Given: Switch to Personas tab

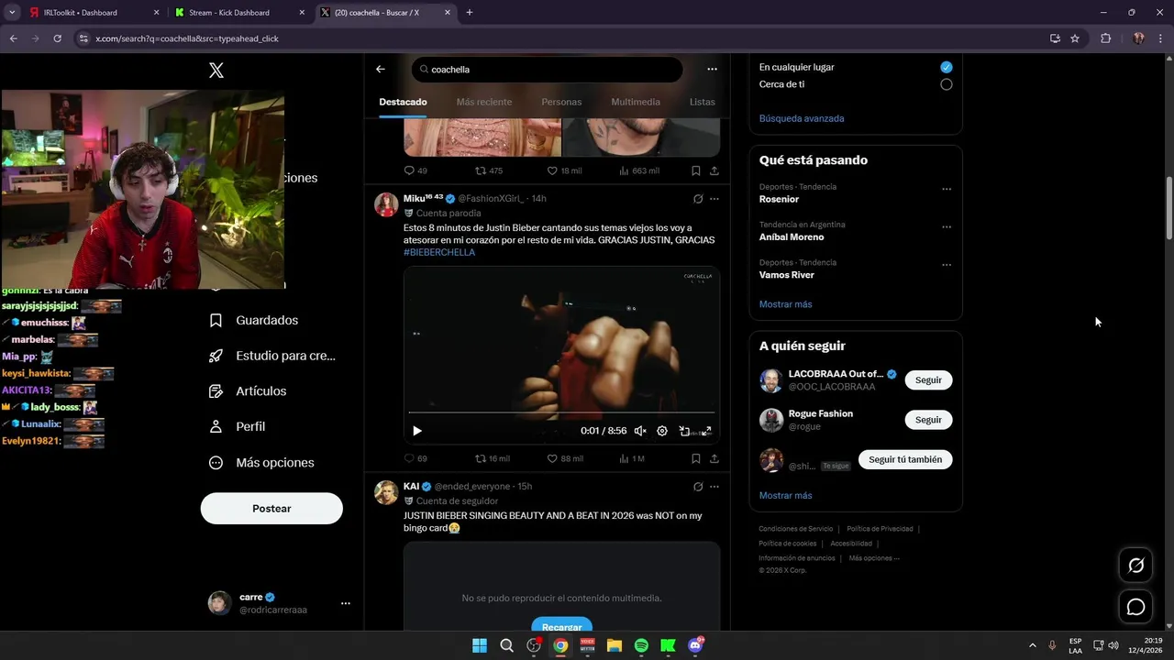Looking at the screenshot, I should pyautogui.click(x=561, y=102).
